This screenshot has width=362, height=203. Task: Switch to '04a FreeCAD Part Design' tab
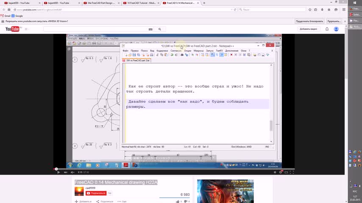(101, 3)
